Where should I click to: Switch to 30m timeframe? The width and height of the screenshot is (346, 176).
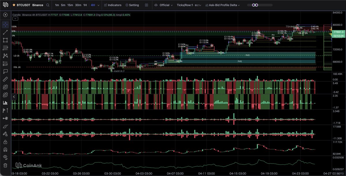click(x=78, y=5)
